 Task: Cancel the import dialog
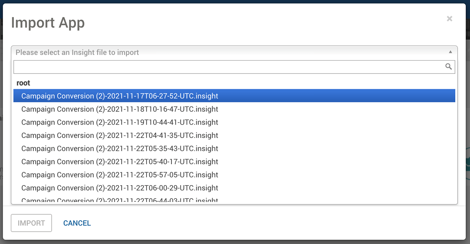[x=77, y=223]
